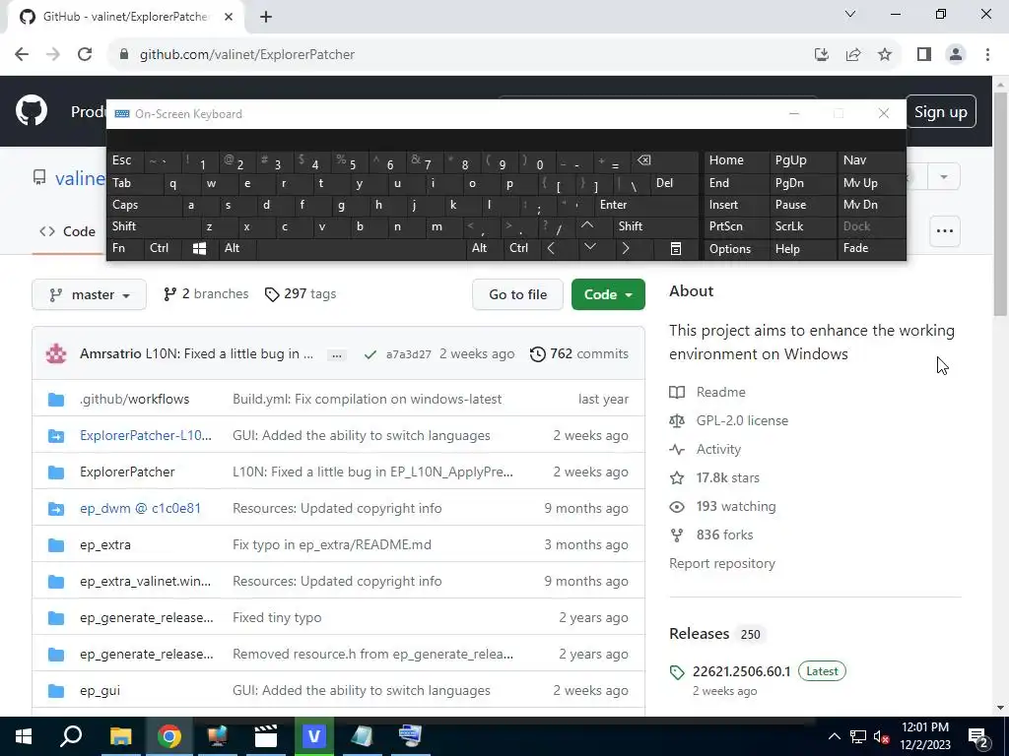Image resolution: width=1009 pixels, height=756 pixels.
Task: Open the Readme link in About
Action: [x=720, y=392]
